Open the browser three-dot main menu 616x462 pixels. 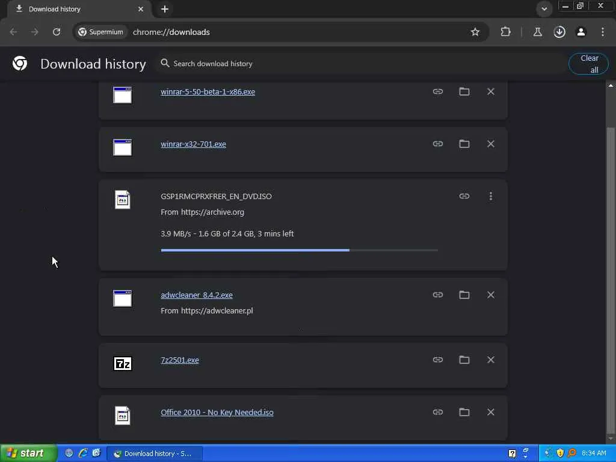point(603,32)
